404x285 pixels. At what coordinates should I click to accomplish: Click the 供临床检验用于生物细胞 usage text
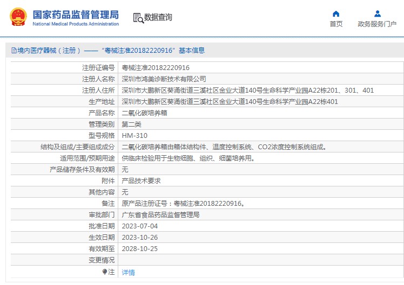pos(188,158)
